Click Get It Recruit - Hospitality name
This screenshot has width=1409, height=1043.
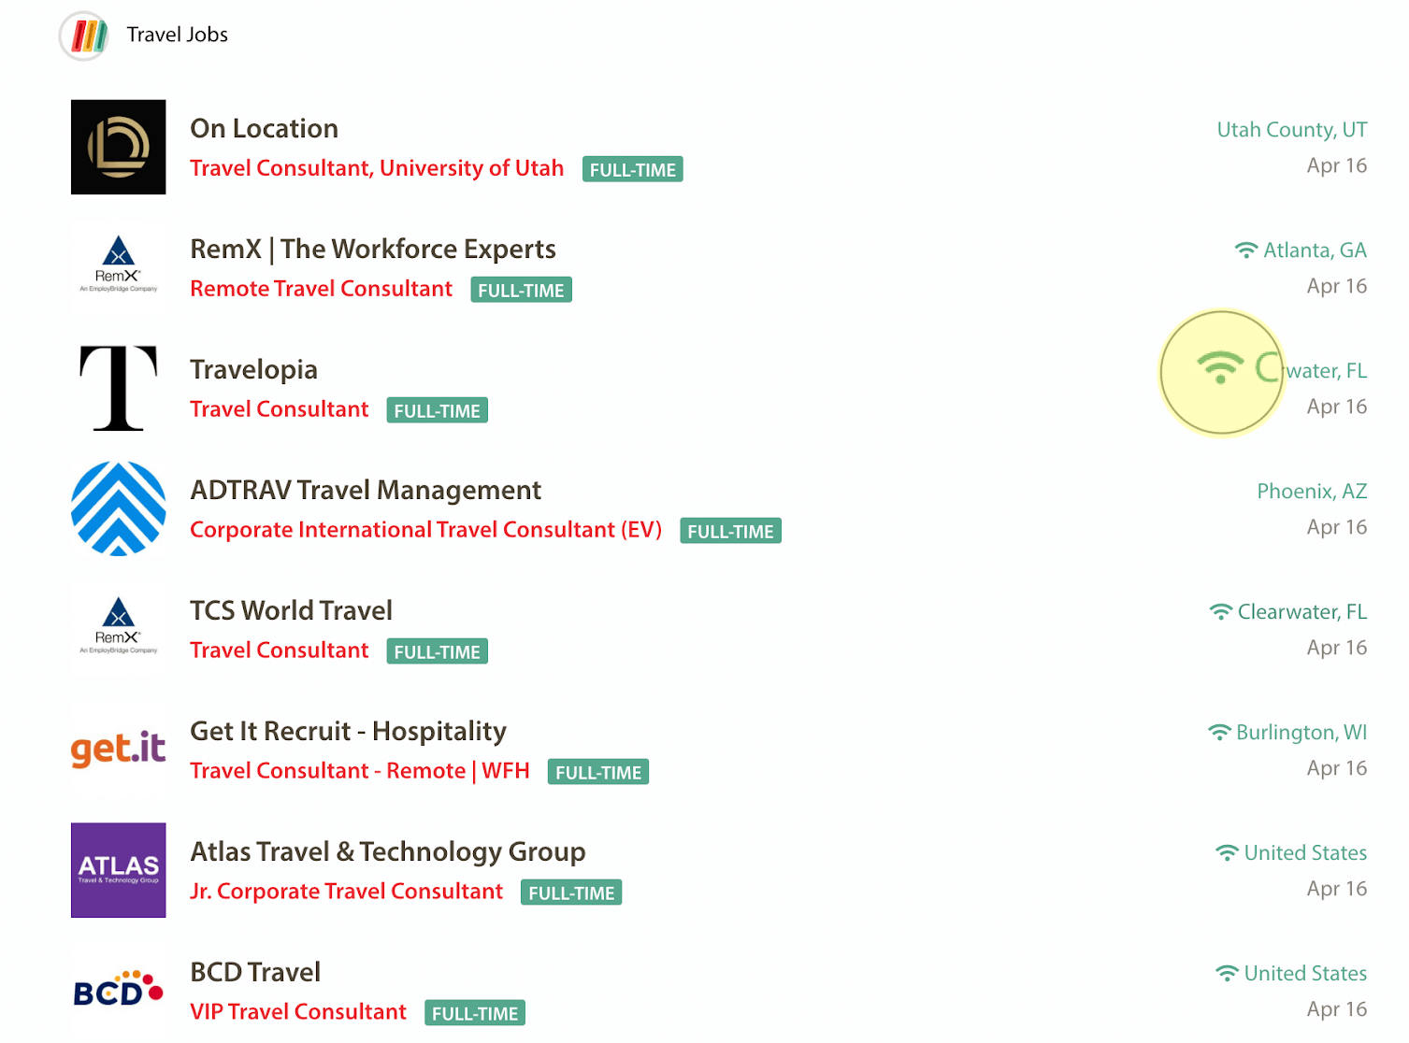[348, 731]
